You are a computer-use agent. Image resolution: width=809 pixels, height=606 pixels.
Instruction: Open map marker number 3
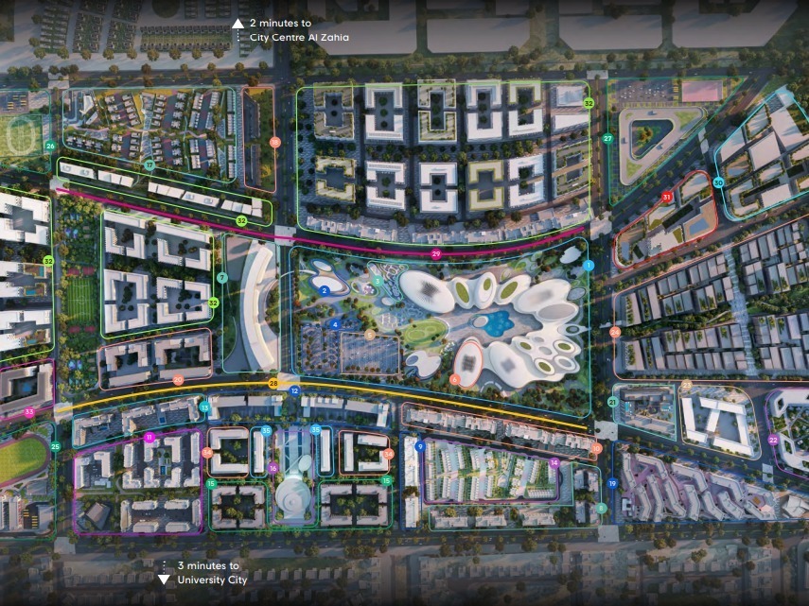click(x=377, y=281)
